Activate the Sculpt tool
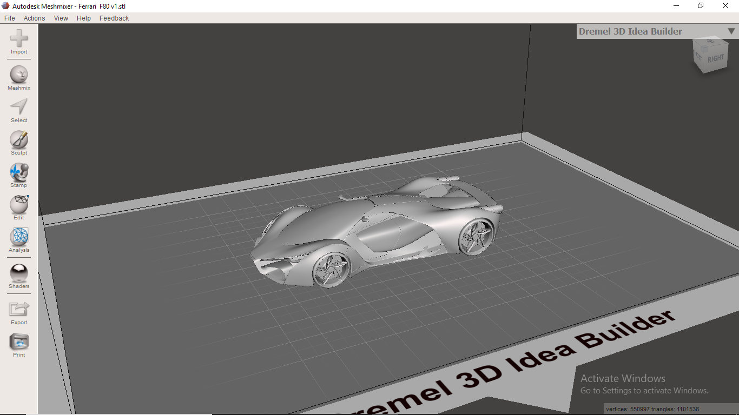The image size is (739, 415). pos(18,139)
